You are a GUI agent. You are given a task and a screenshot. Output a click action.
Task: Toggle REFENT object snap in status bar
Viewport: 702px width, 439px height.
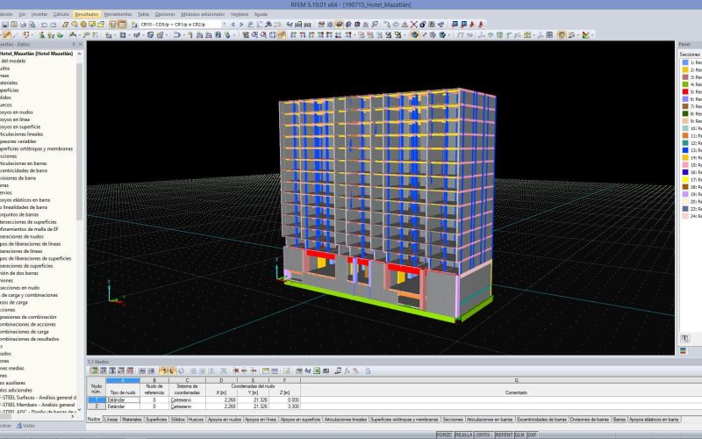503,435
